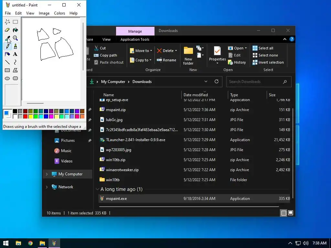Open the Edit menu in Paint

pos(18,13)
